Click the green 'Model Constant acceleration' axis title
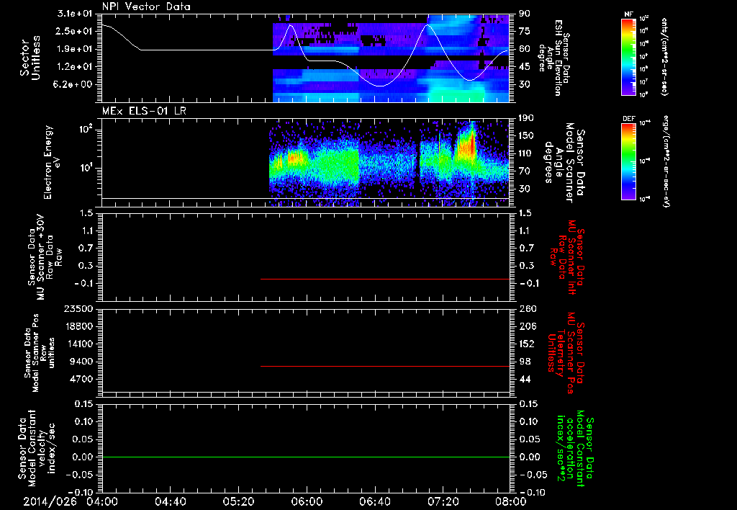 click(575, 449)
